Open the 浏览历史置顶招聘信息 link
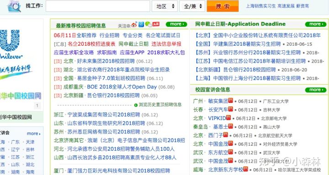The height and width of the screenshot is (175, 329). 160,105
